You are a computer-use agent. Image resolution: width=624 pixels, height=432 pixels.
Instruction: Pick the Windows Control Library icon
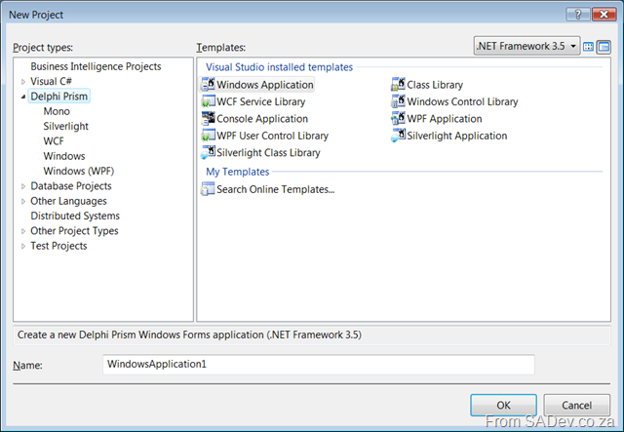pyautogui.click(x=399, y=101)
